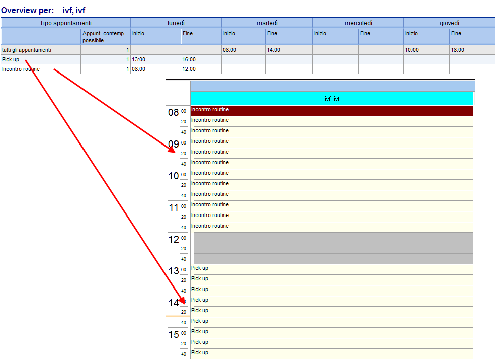Select the Incontro routine slot at 11:20

[x=332, y=217]
